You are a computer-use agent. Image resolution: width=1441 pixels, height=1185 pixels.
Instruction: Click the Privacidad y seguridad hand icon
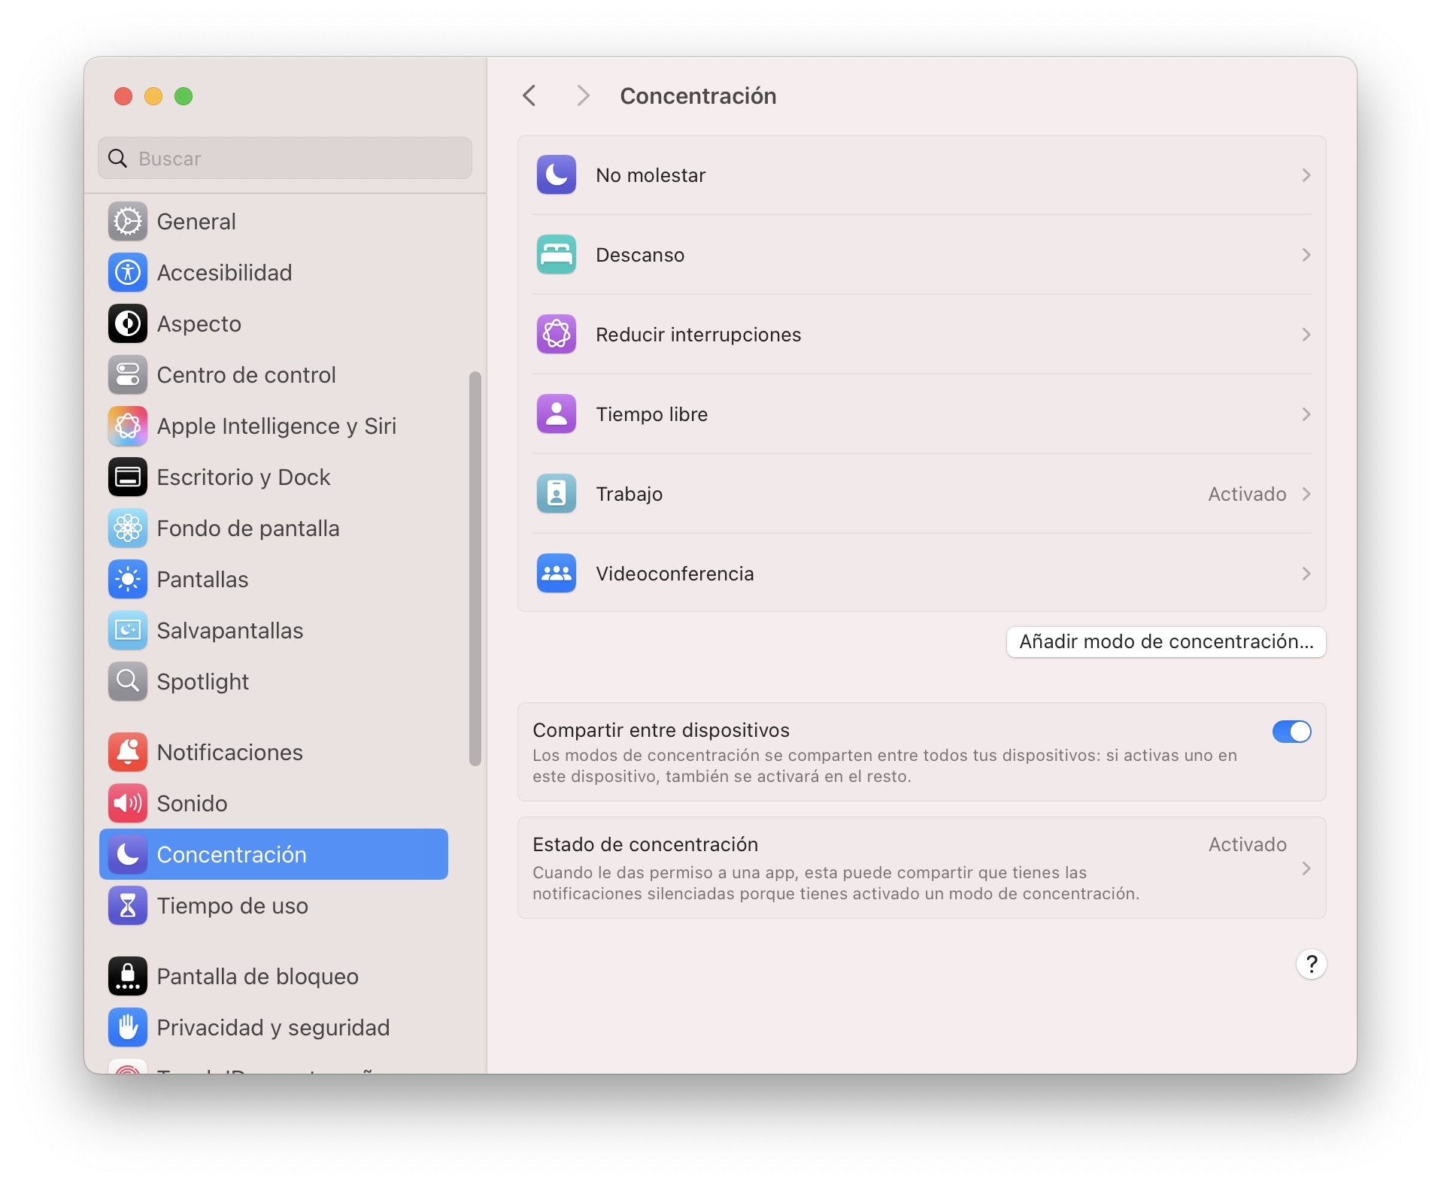(x=128, y=1028)
